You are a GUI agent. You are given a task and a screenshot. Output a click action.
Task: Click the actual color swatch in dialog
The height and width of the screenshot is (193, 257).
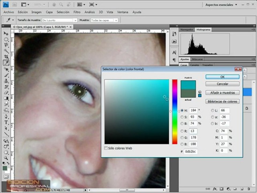(188, 93)
